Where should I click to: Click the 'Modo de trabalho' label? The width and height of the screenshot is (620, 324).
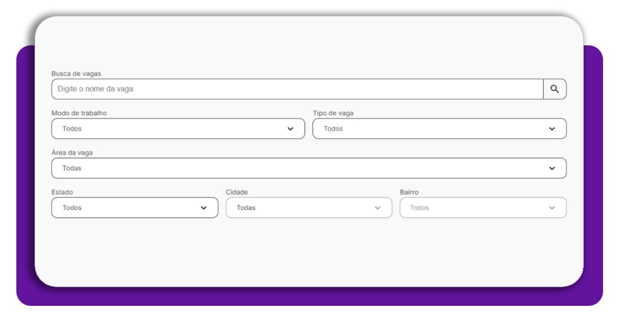point(79,113)
